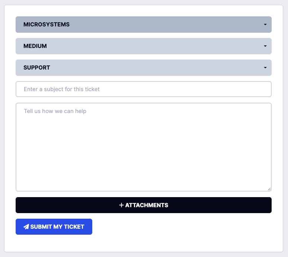Click into the message text area
Viewport: 288px width, 257px height.
coord(144,149)
